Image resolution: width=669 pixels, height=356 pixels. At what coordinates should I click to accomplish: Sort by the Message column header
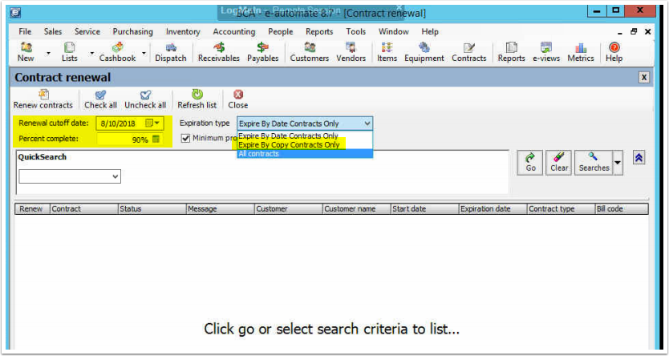coord(221,209)
